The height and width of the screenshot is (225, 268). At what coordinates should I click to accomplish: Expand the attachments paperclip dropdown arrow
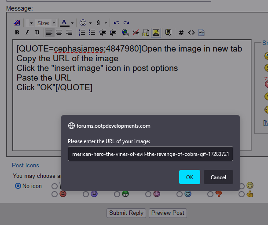[x=106, y=23]
